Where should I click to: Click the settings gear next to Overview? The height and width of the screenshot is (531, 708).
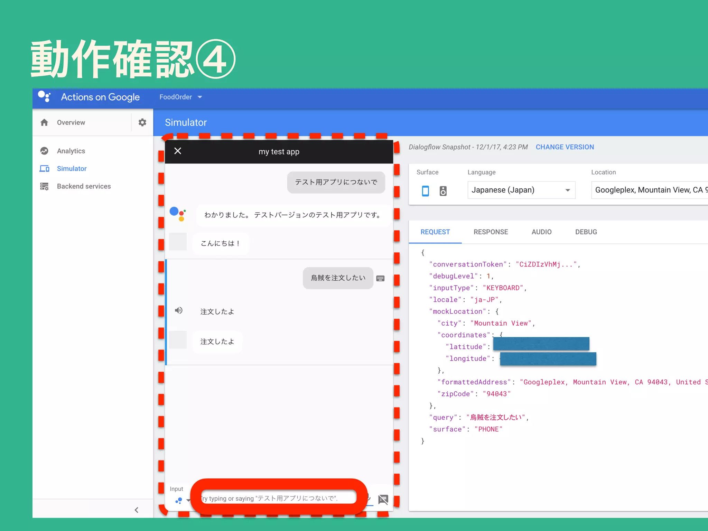pyautogui.click(x=142, y=122)
